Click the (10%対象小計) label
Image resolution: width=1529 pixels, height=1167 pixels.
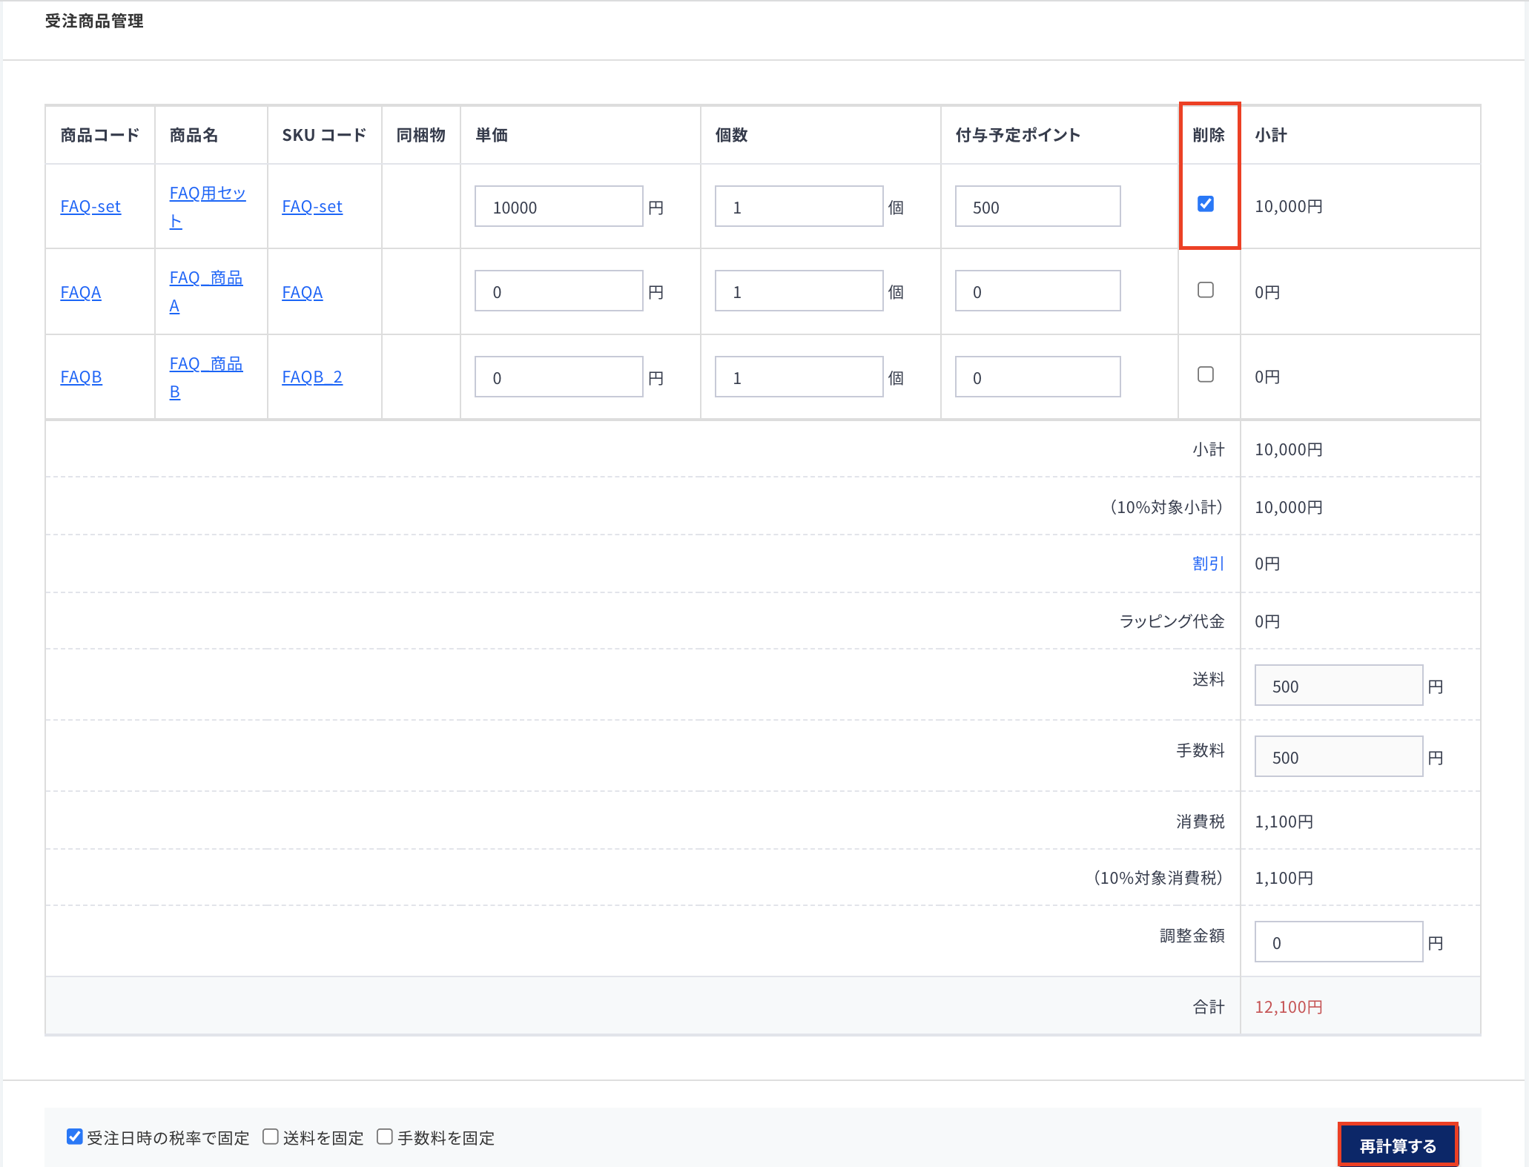click(x=1165, y=507)
